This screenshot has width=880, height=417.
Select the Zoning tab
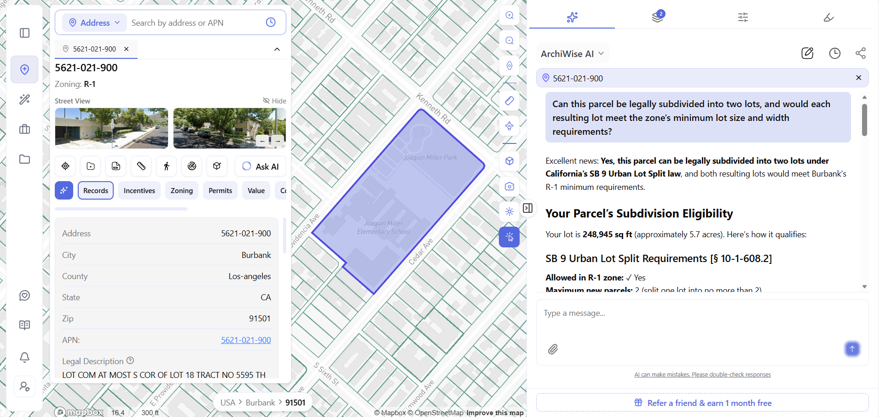182,190
